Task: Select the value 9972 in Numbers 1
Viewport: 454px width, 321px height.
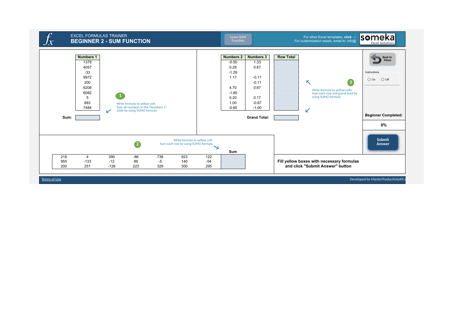Action: (x=88, y=78)
